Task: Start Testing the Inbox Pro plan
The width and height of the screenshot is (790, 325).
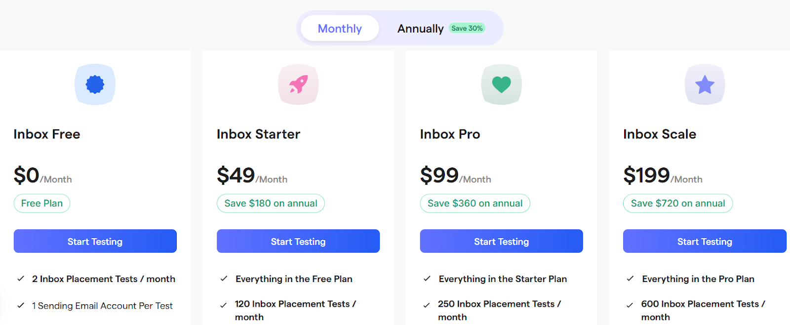Action: [x=501, y=241]
